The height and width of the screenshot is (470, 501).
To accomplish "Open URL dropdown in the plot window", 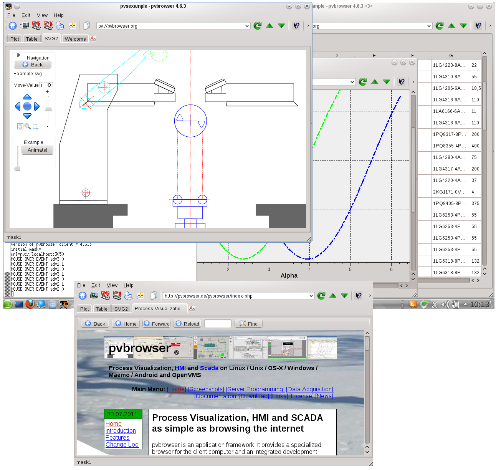I will click(x=352, y=82).
